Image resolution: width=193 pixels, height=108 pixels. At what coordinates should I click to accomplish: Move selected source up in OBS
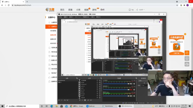point(88,100)
